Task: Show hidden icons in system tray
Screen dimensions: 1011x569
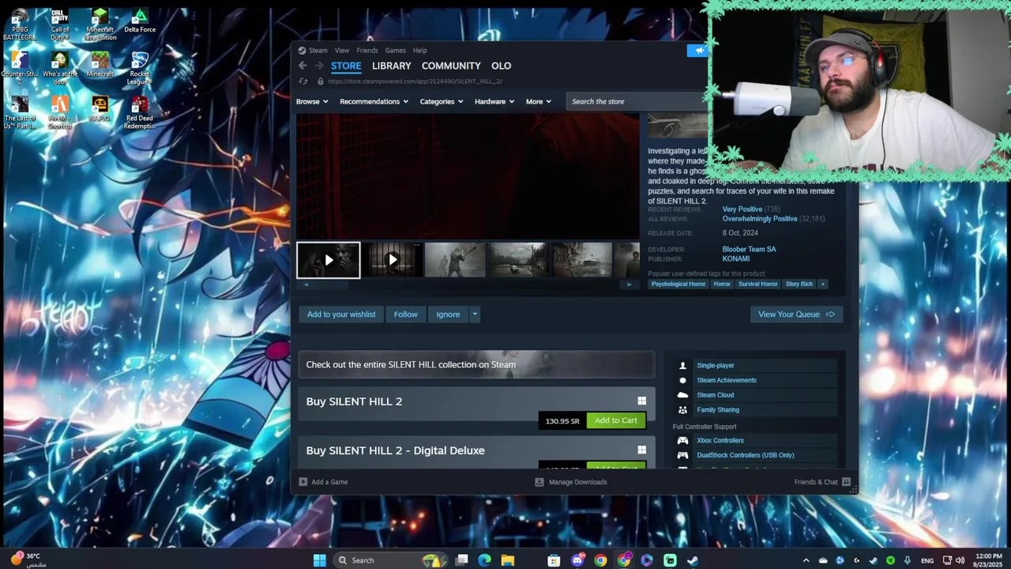Action: coord(806,560)
